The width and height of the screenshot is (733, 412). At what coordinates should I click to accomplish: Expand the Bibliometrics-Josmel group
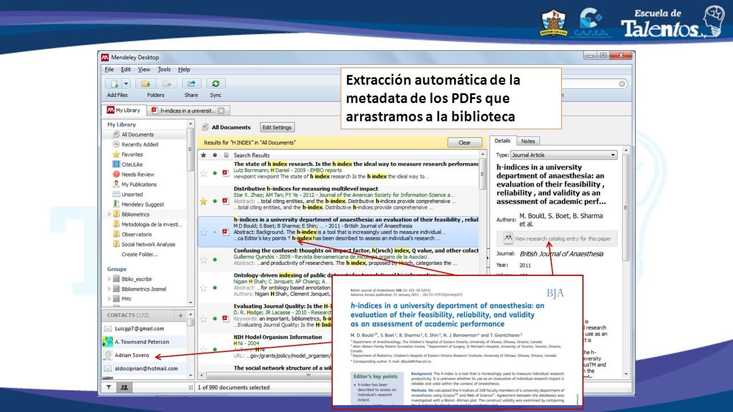pyautogui.click(x=109, y=289)
